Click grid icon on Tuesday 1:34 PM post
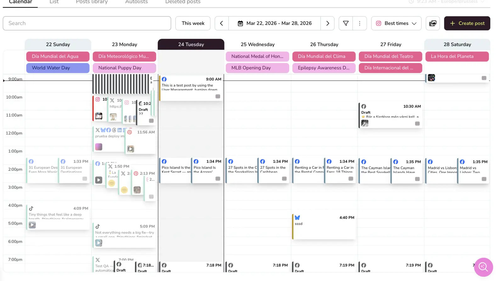497x281 pixels. tap(218, 179)
